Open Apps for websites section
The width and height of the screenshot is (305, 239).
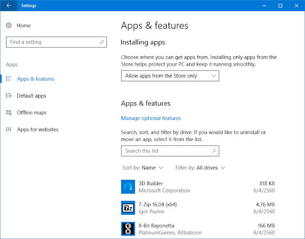tap(37, 129)
